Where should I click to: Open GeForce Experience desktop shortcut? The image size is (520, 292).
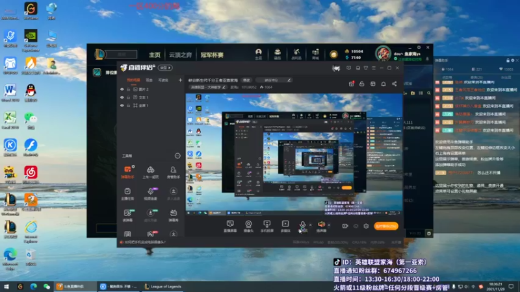click(x=31, y=40)
